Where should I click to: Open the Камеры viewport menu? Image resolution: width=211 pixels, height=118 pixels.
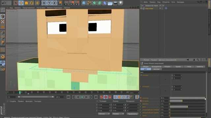coord(17,8)
